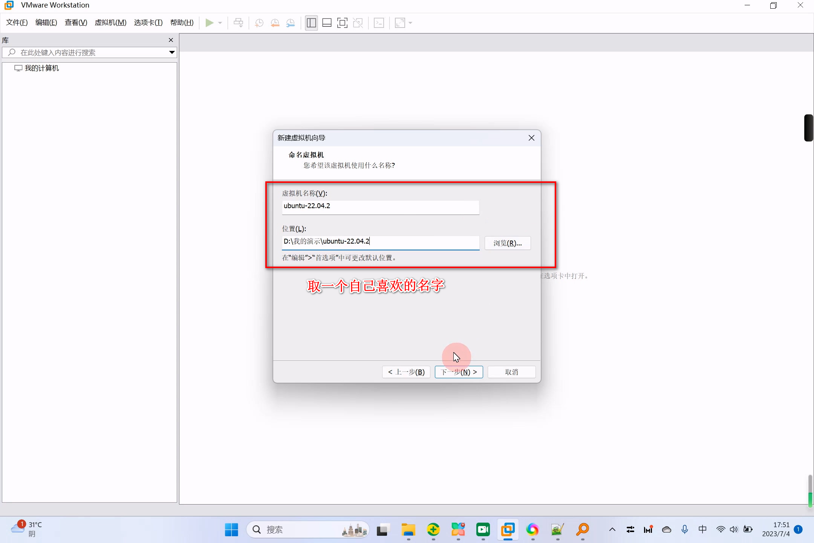Image resolution: width=814 pixels, height=543 pixels.
Task: Click the green power on play icon
Action: [x=210, y=23]
